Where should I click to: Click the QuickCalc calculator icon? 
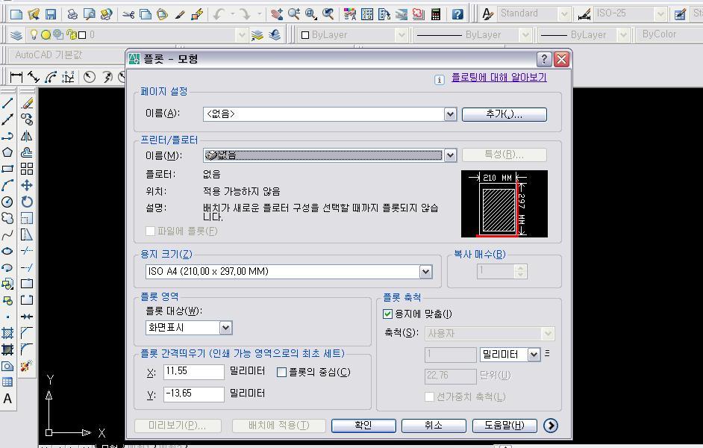436,14
